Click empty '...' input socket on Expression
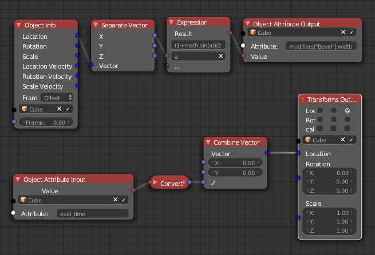375x255 pixels. tap(167, 66)
